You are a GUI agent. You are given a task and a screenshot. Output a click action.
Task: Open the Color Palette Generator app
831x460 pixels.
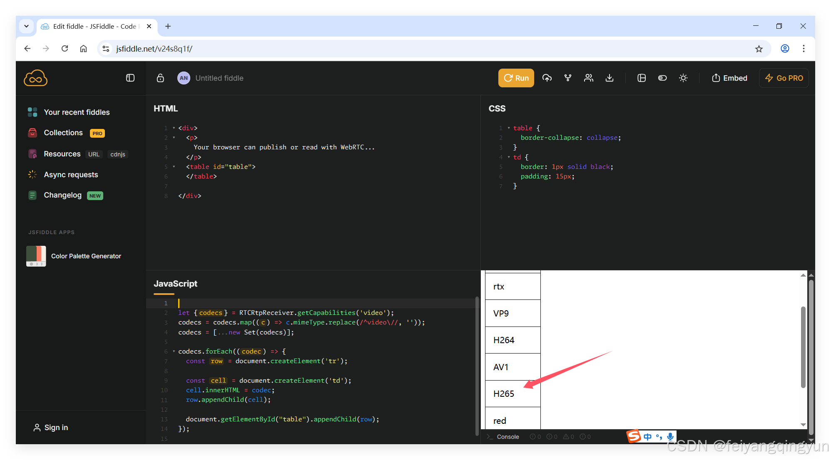click(x=86, y=256)
